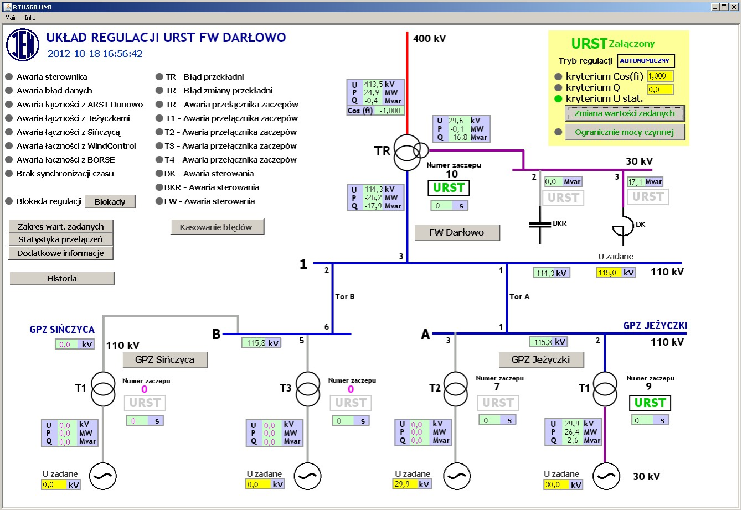Click the Blokada regulacji status indicator
This screenshot has width=742, height=511.
pos(9,201)
